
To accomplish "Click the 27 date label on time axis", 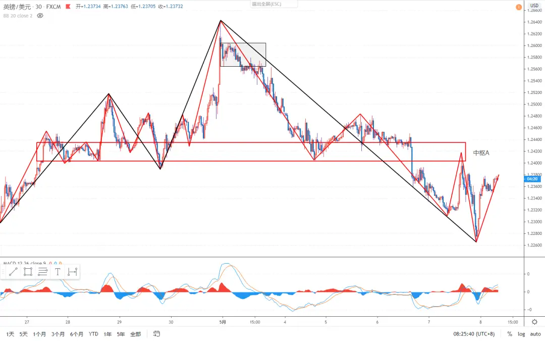I will click(x=27, y=322).
